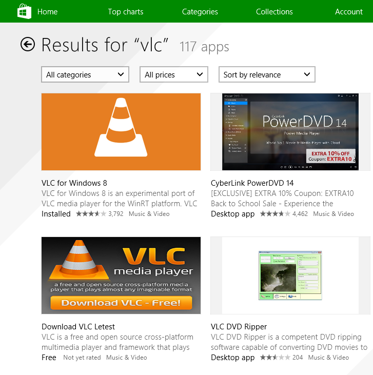Open the Account menu

tap(348, 12)
